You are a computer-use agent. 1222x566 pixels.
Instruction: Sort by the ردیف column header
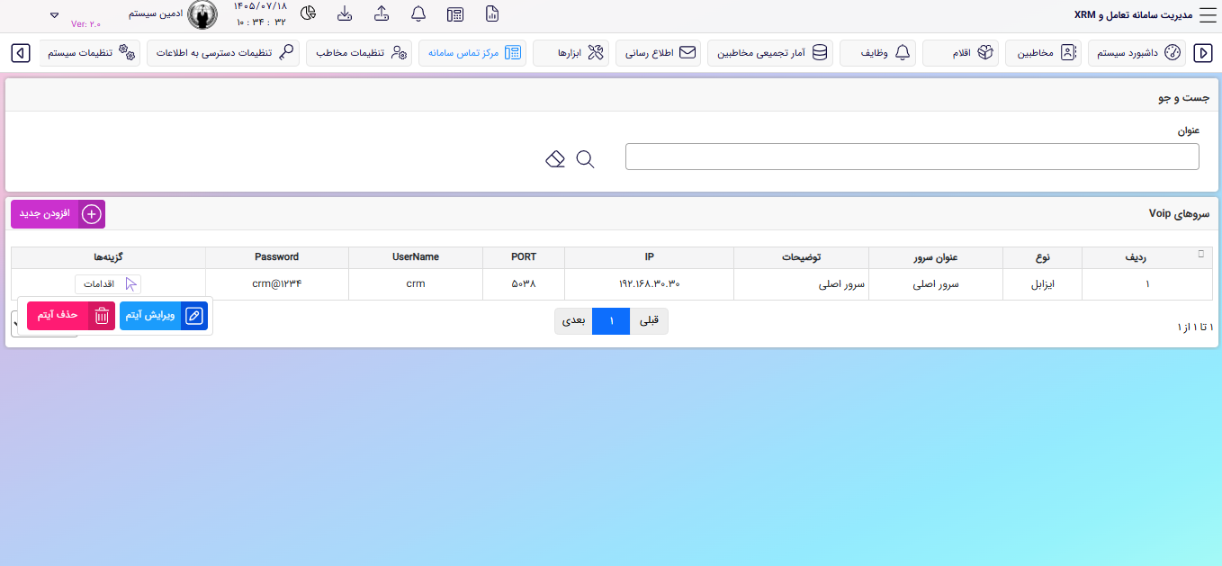click(x=1147, y=257)
